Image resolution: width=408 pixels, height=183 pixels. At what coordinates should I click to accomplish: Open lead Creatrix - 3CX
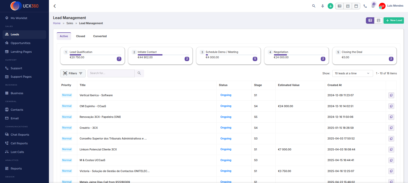coord(89,128)
